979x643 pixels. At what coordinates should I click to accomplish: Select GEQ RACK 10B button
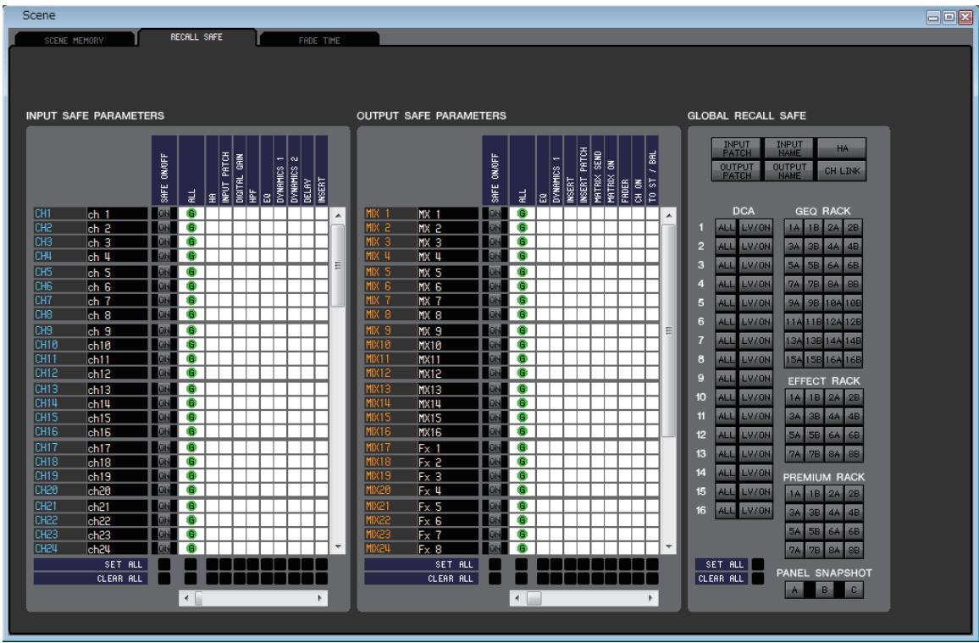pyautogui.click(x=853, y=302)
